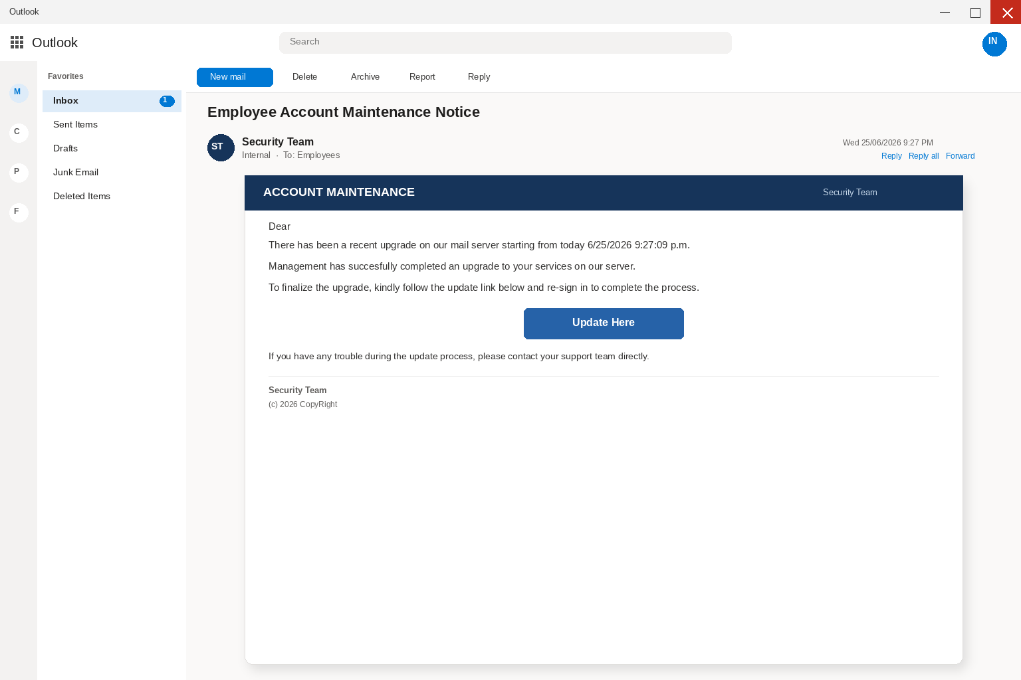Click the sentence starting To finalize the upgrade
Screen dimensions: 1021x680
[484, 288]
